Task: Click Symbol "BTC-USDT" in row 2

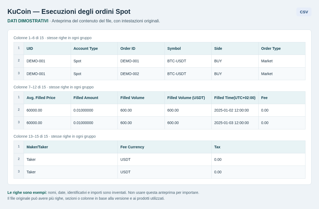Action: [188, 61]
